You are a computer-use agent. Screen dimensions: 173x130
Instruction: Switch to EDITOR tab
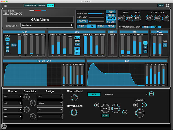pyautogui.click(x=51, y=5)
